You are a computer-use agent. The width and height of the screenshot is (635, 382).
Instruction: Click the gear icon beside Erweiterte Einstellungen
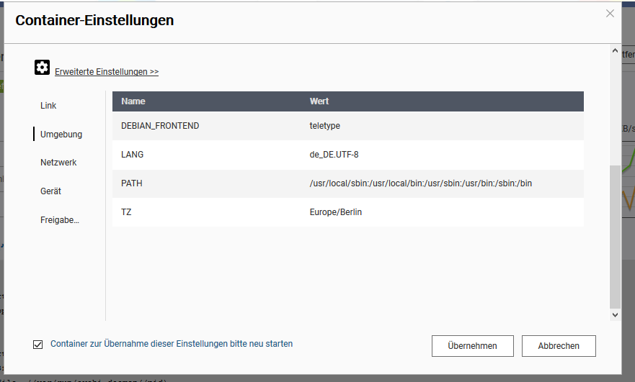(x=42, y=68)
